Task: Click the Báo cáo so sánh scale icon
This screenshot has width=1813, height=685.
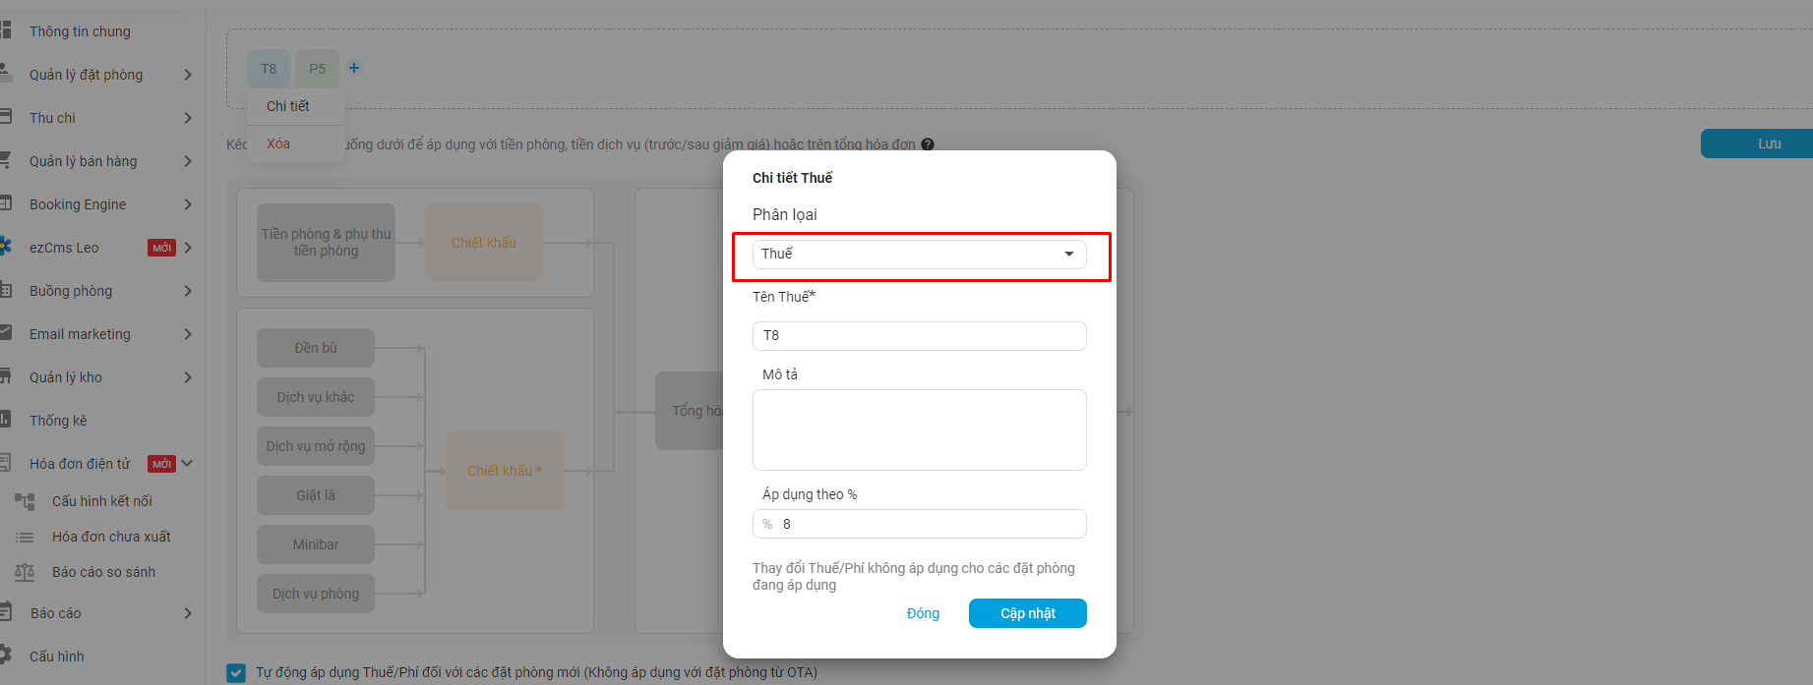Action: pos(25,572)
